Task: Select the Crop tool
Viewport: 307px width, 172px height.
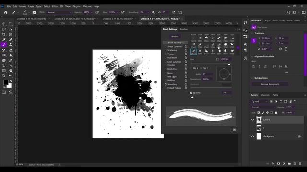Action: click(x=4, y=34)
